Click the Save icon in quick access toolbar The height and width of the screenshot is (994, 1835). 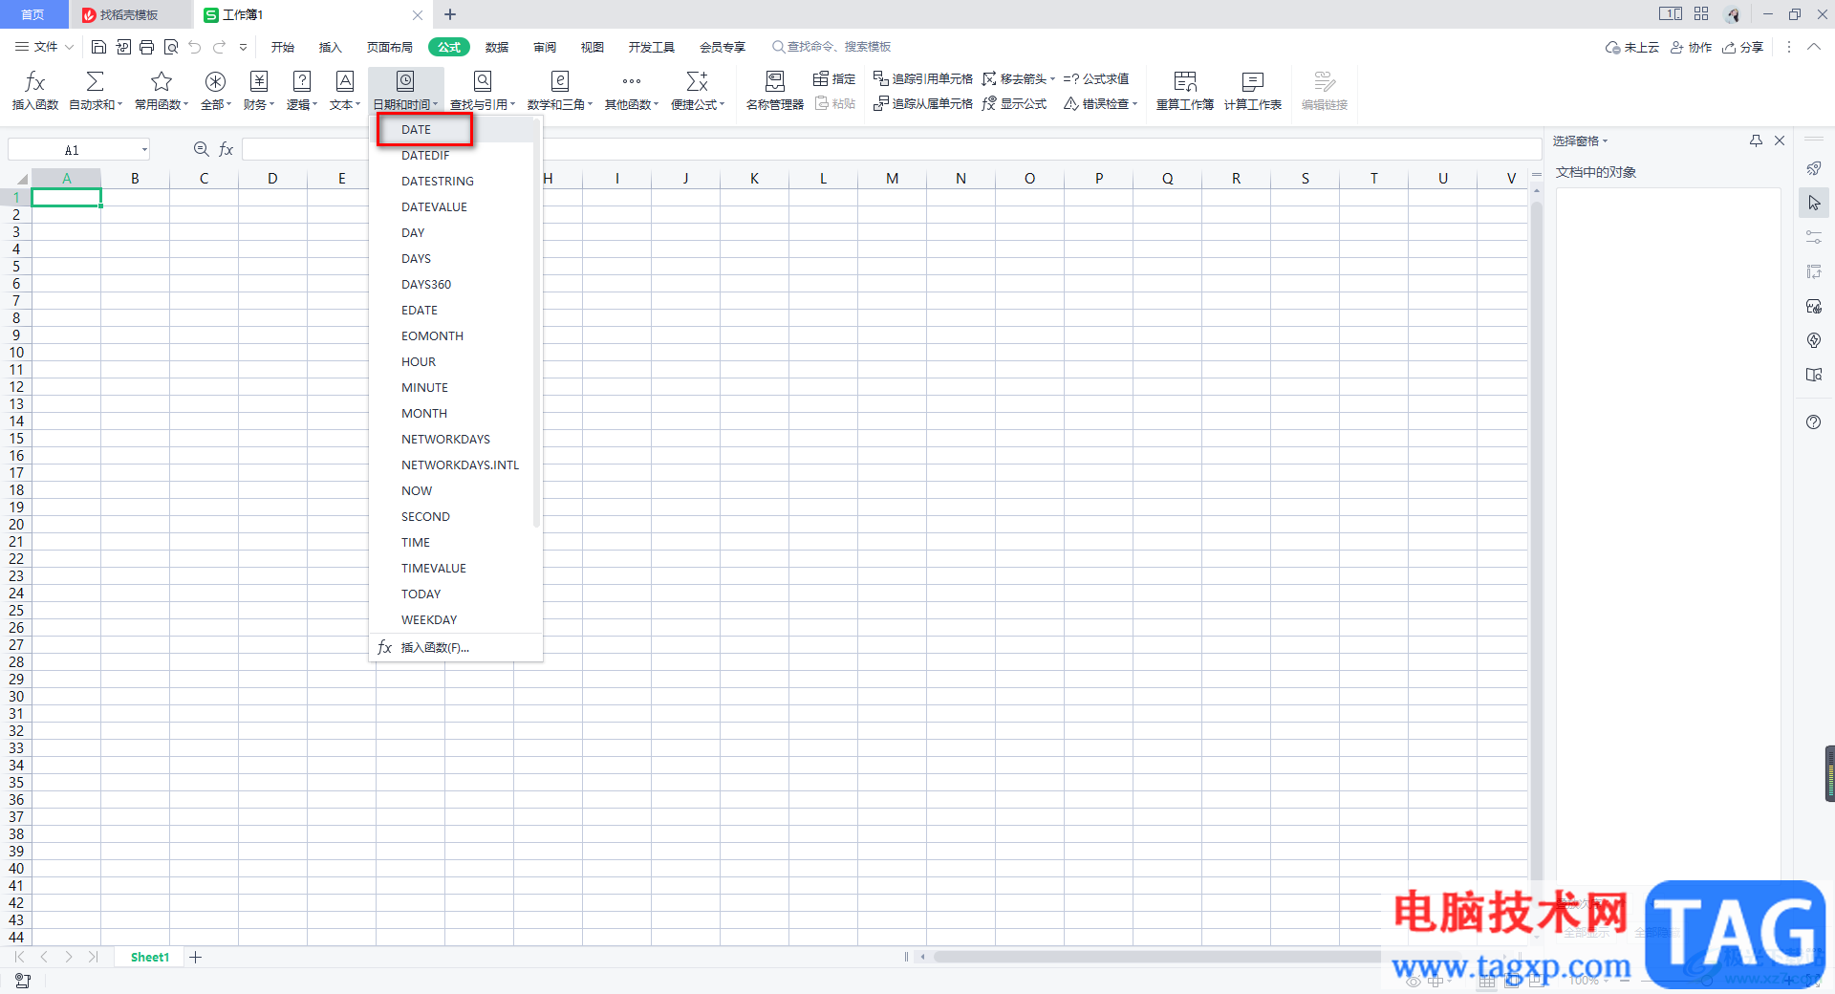pos(98,47)
